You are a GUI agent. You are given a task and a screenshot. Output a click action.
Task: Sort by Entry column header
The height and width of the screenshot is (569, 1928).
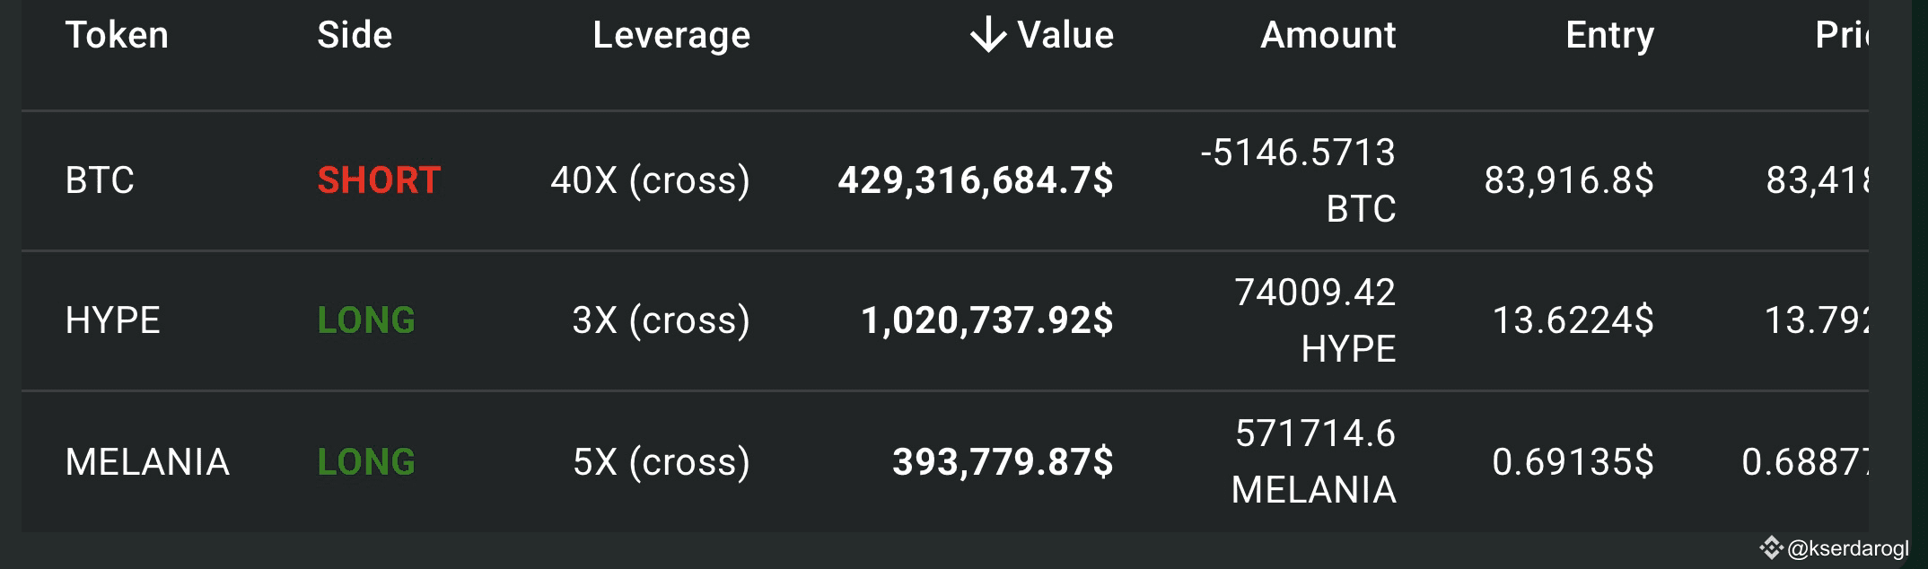pos(1609,36)
